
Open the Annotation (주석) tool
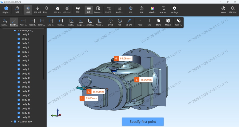tap(78, 10)
